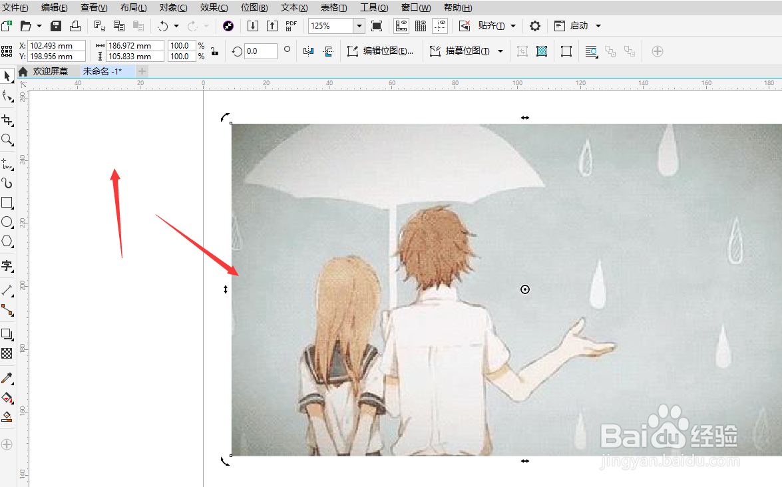Expand the 描摹位图 trace bitmap dropdown
The image size is (782, 487).
point(500,51)
